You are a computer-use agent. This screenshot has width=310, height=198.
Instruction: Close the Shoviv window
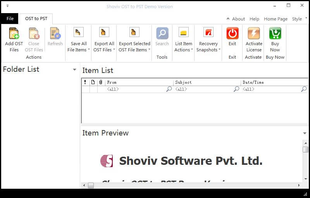point(302,5)
